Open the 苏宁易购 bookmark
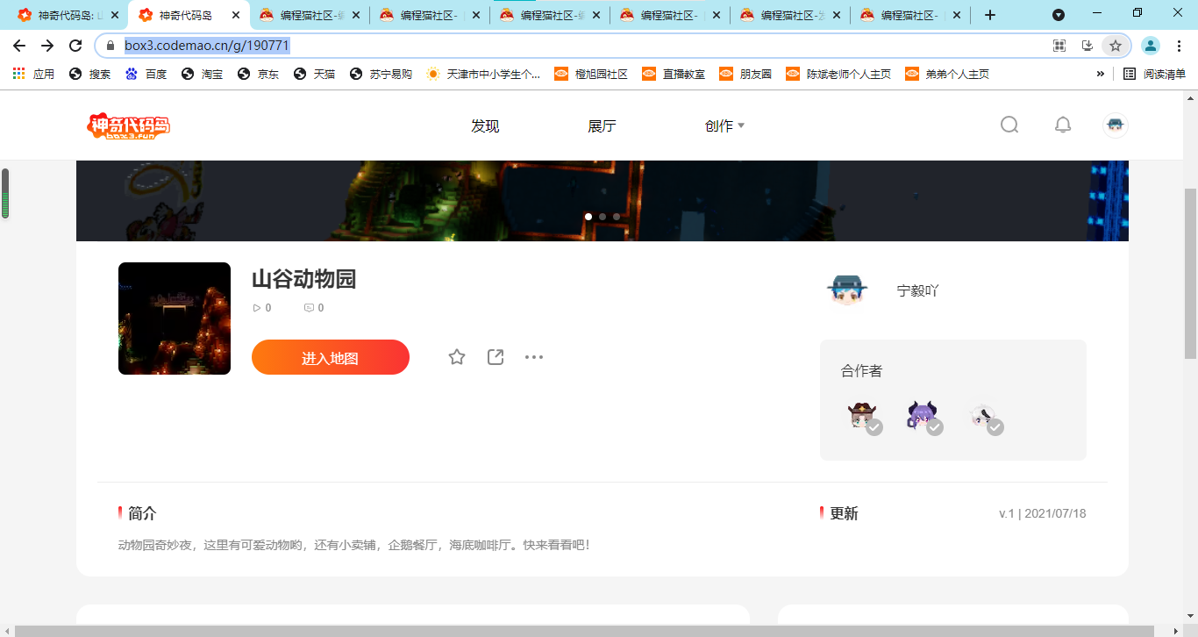 point(381,74)
